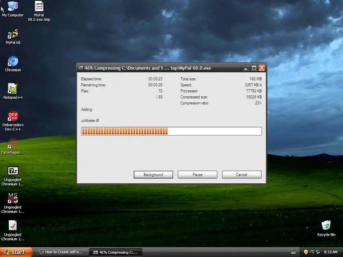Image resolution: width=343 pixels, height=257 pixels.
Task: Select the Ungoogled Chromium checklist document icon
Action: [x=13, y=231]
